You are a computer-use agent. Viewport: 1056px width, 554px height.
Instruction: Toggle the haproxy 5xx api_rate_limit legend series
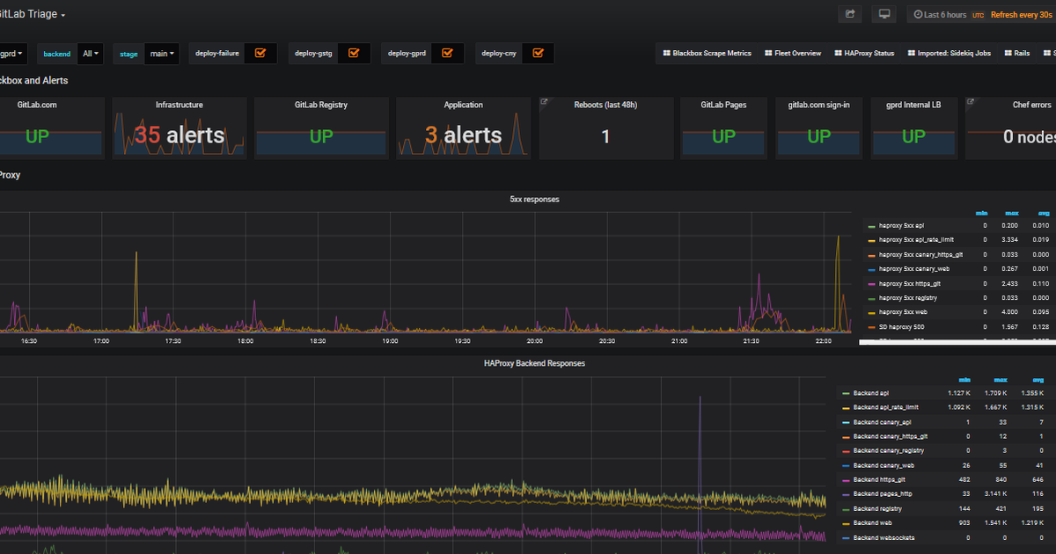(916, 240)
